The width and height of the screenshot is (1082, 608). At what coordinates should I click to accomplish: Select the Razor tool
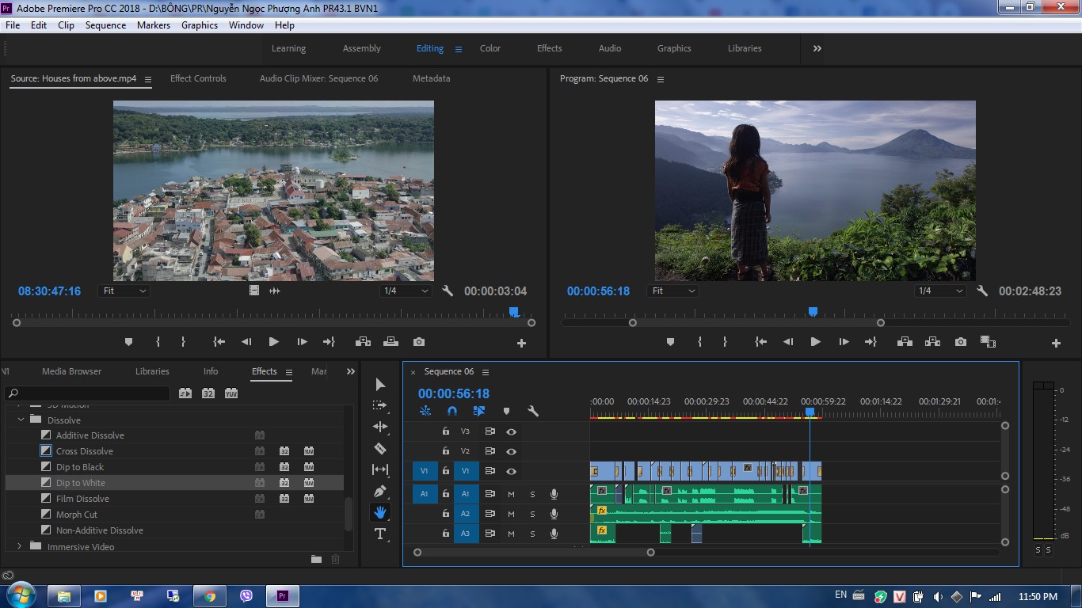[x=380, y=448]
